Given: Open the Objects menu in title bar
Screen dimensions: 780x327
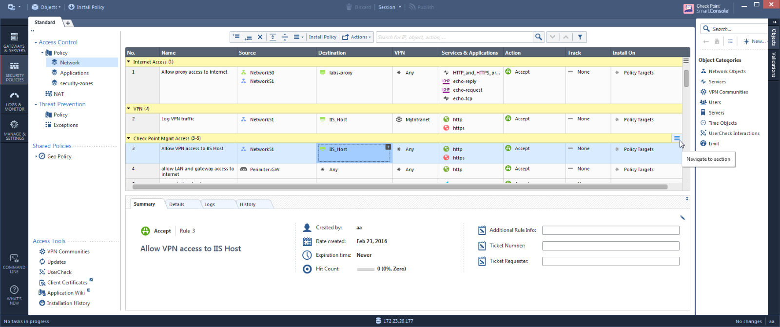Looking at the screenshot, I should pos(46,7).
